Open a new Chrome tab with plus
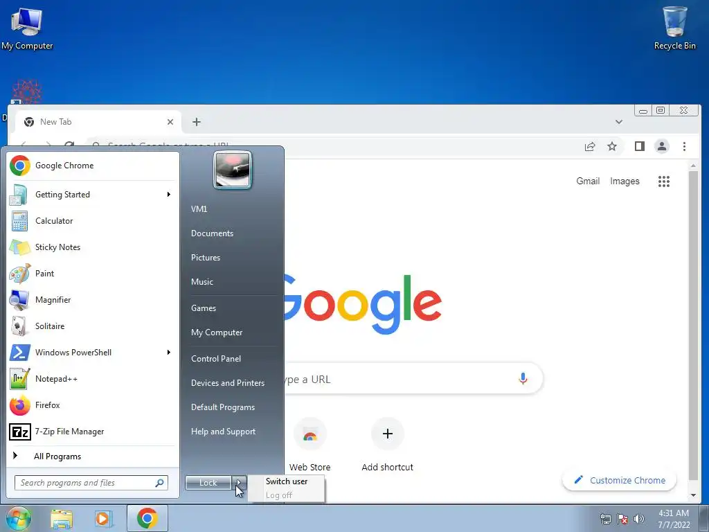Viewport: 709px width, 532px height. 196,122
